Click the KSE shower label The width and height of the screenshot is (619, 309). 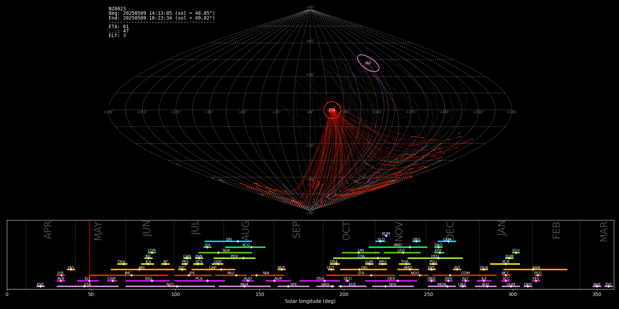click(40, 285)
